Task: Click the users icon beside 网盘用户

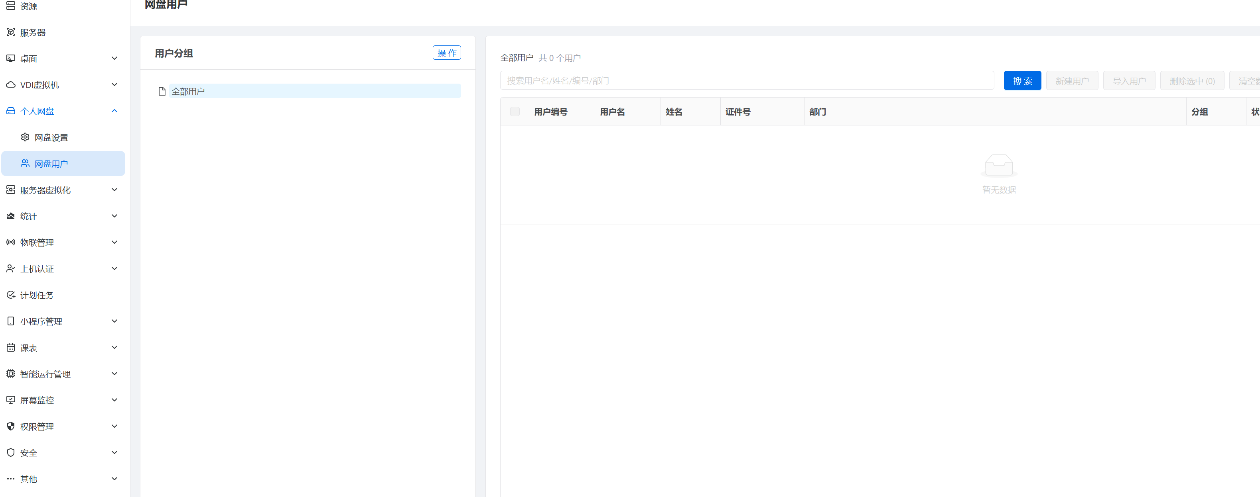Action: click(25, 164)
